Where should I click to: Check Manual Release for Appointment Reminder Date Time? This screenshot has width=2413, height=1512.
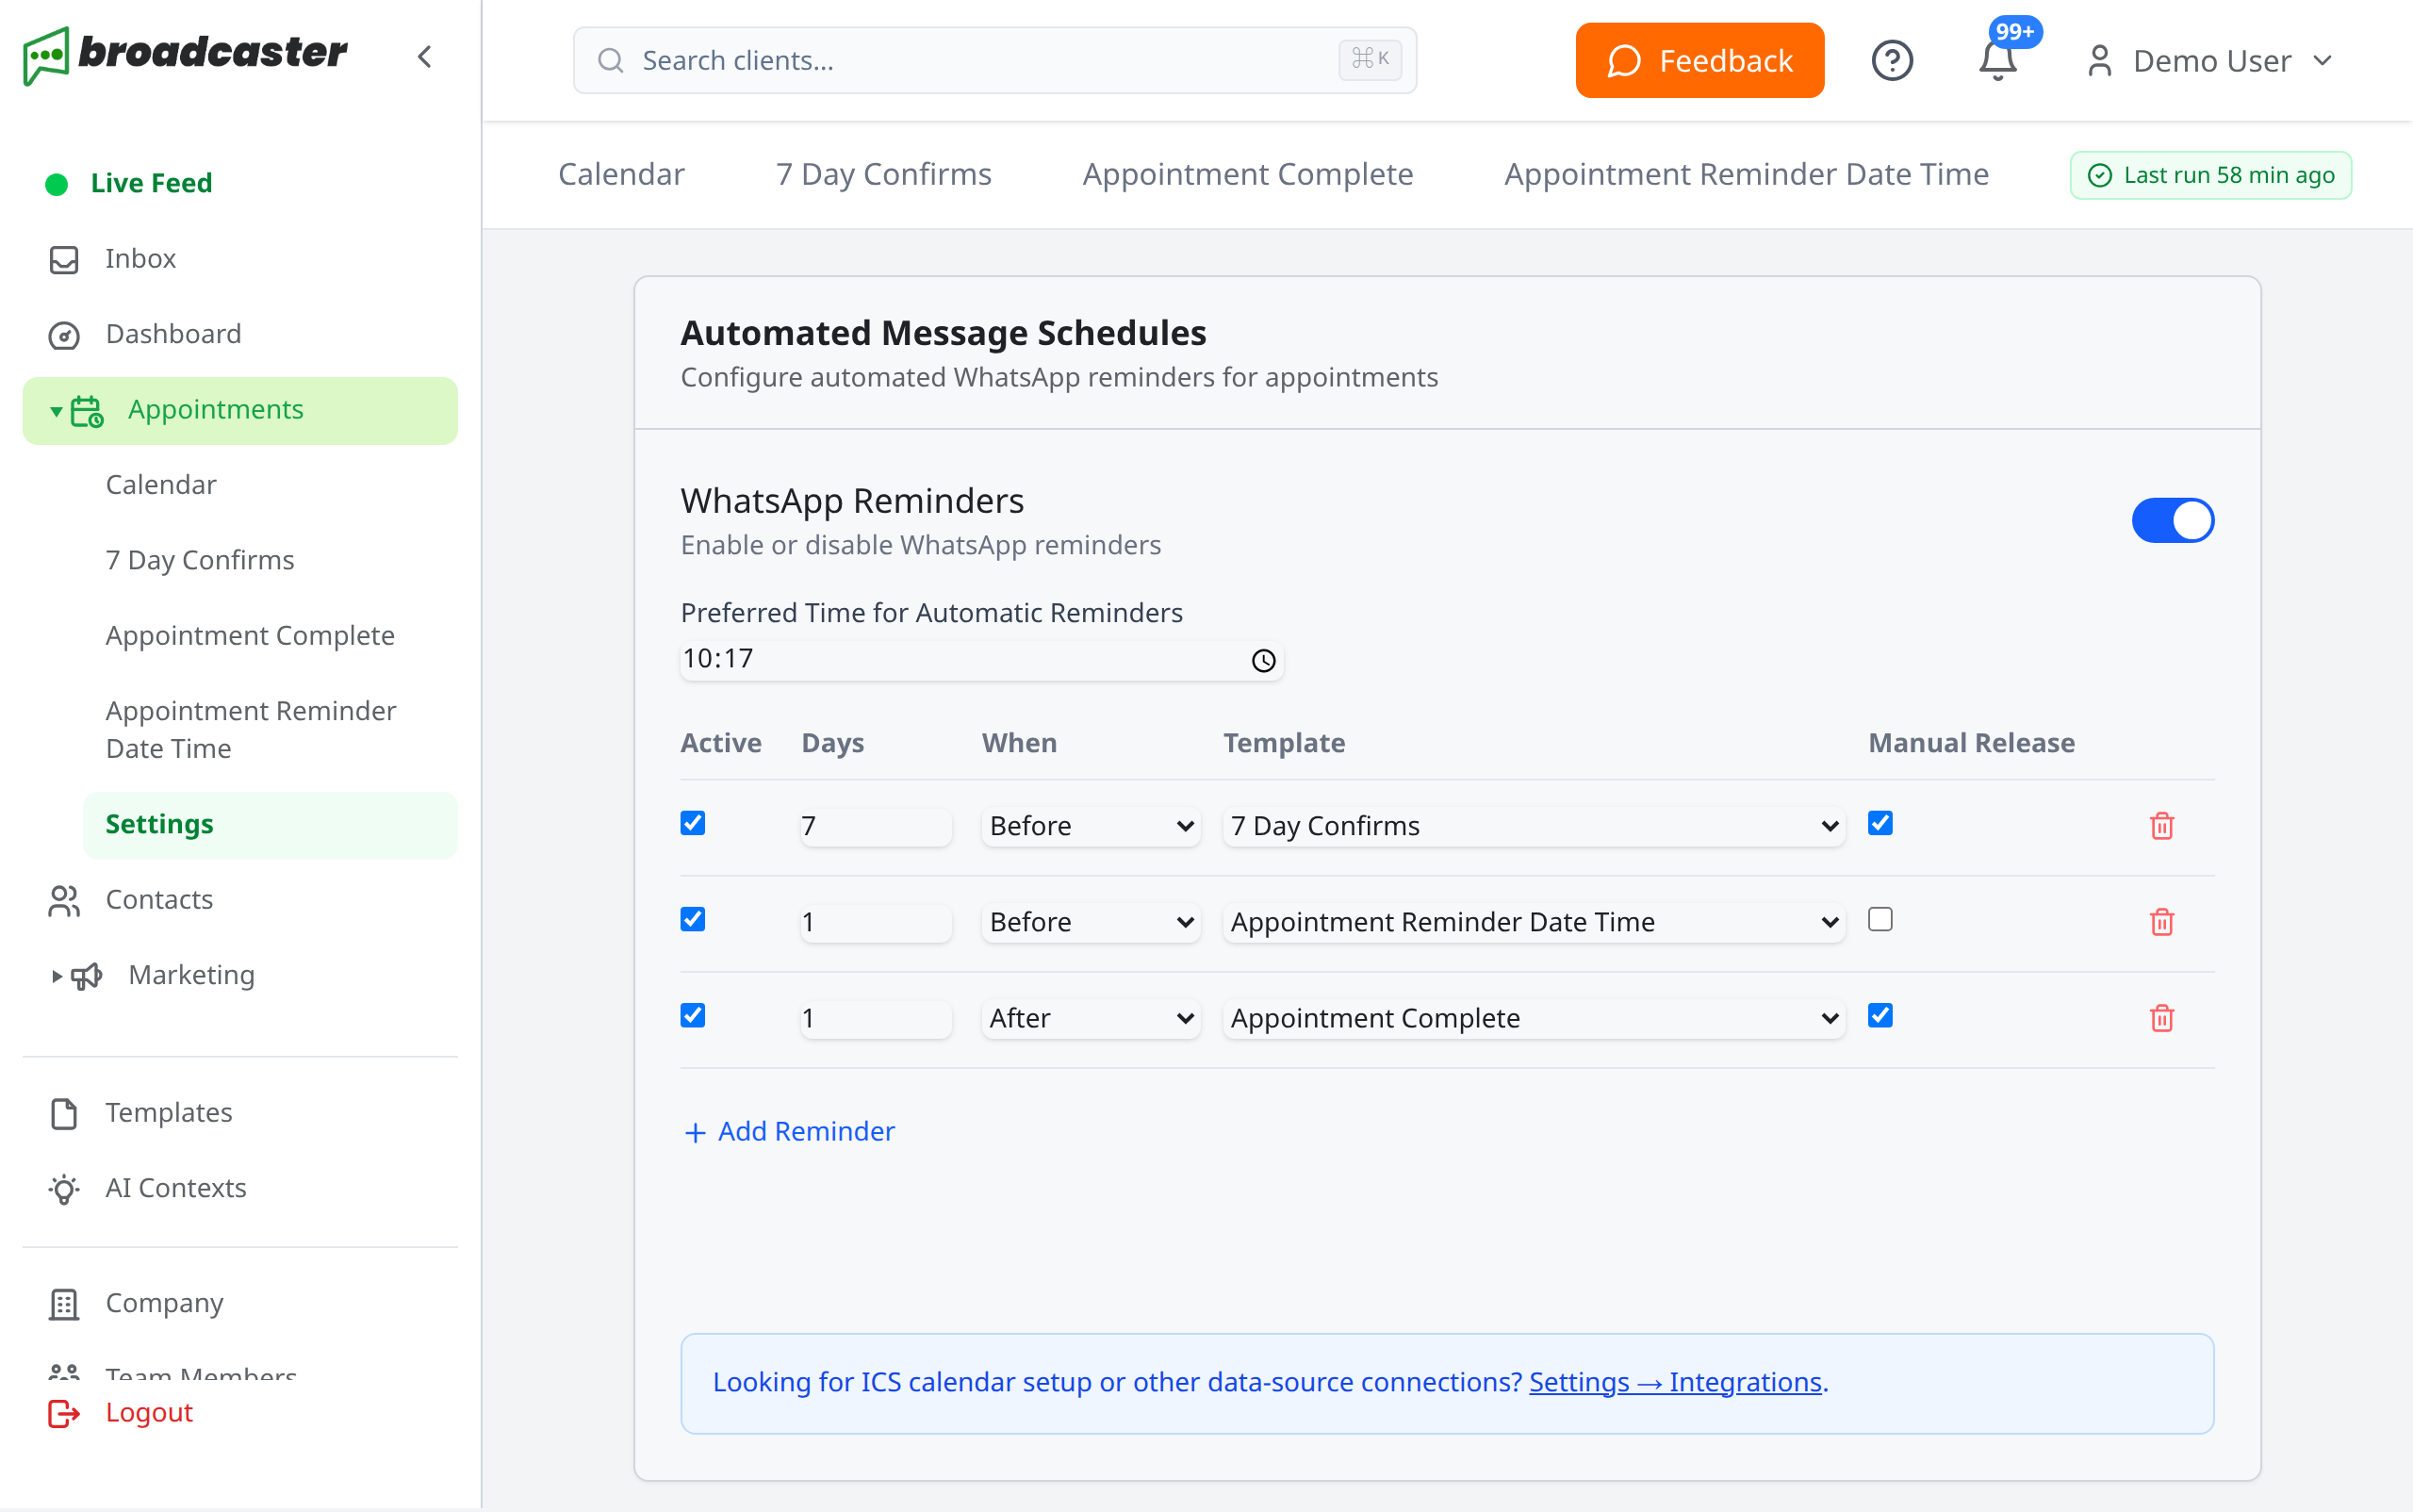point(1880,919)
